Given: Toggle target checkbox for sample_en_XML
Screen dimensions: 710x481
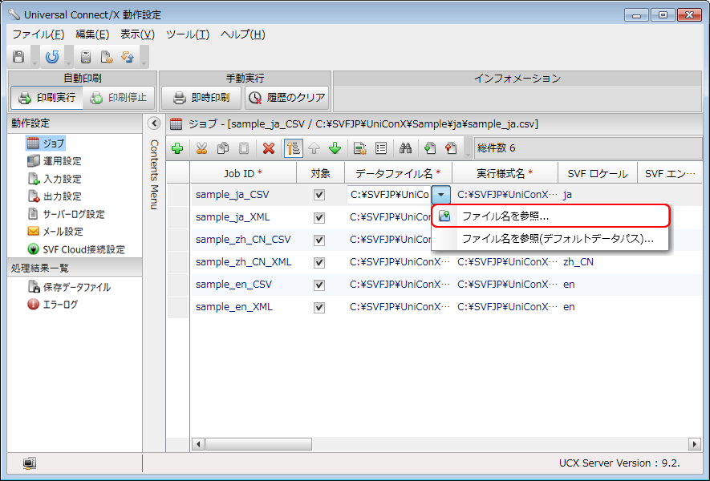Looking at the screenshot, I should tap(319, 307).
